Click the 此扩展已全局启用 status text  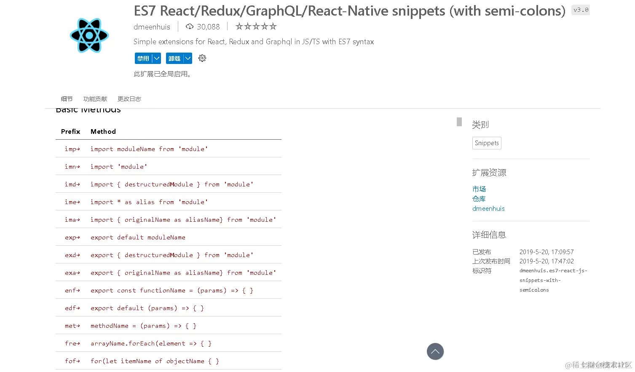tap(163, 74)
